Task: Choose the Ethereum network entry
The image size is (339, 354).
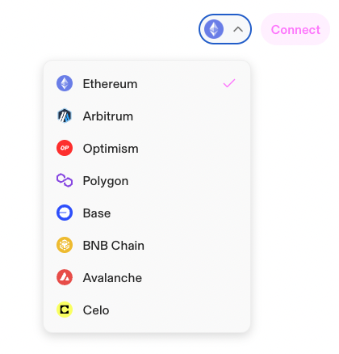Action: [147, 83]
